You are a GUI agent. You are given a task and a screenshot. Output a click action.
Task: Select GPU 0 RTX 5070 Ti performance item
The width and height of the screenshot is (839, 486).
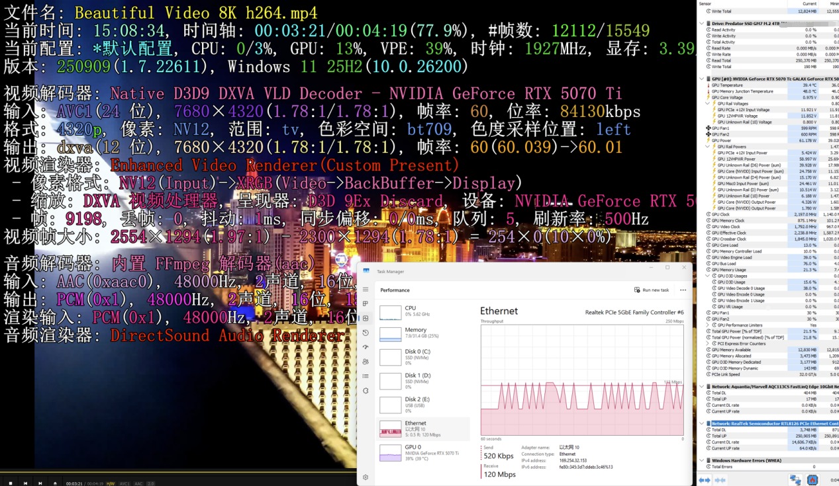[423, 452]
